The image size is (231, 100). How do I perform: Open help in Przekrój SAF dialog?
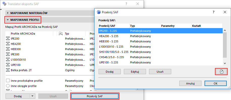tap(213, 12)
